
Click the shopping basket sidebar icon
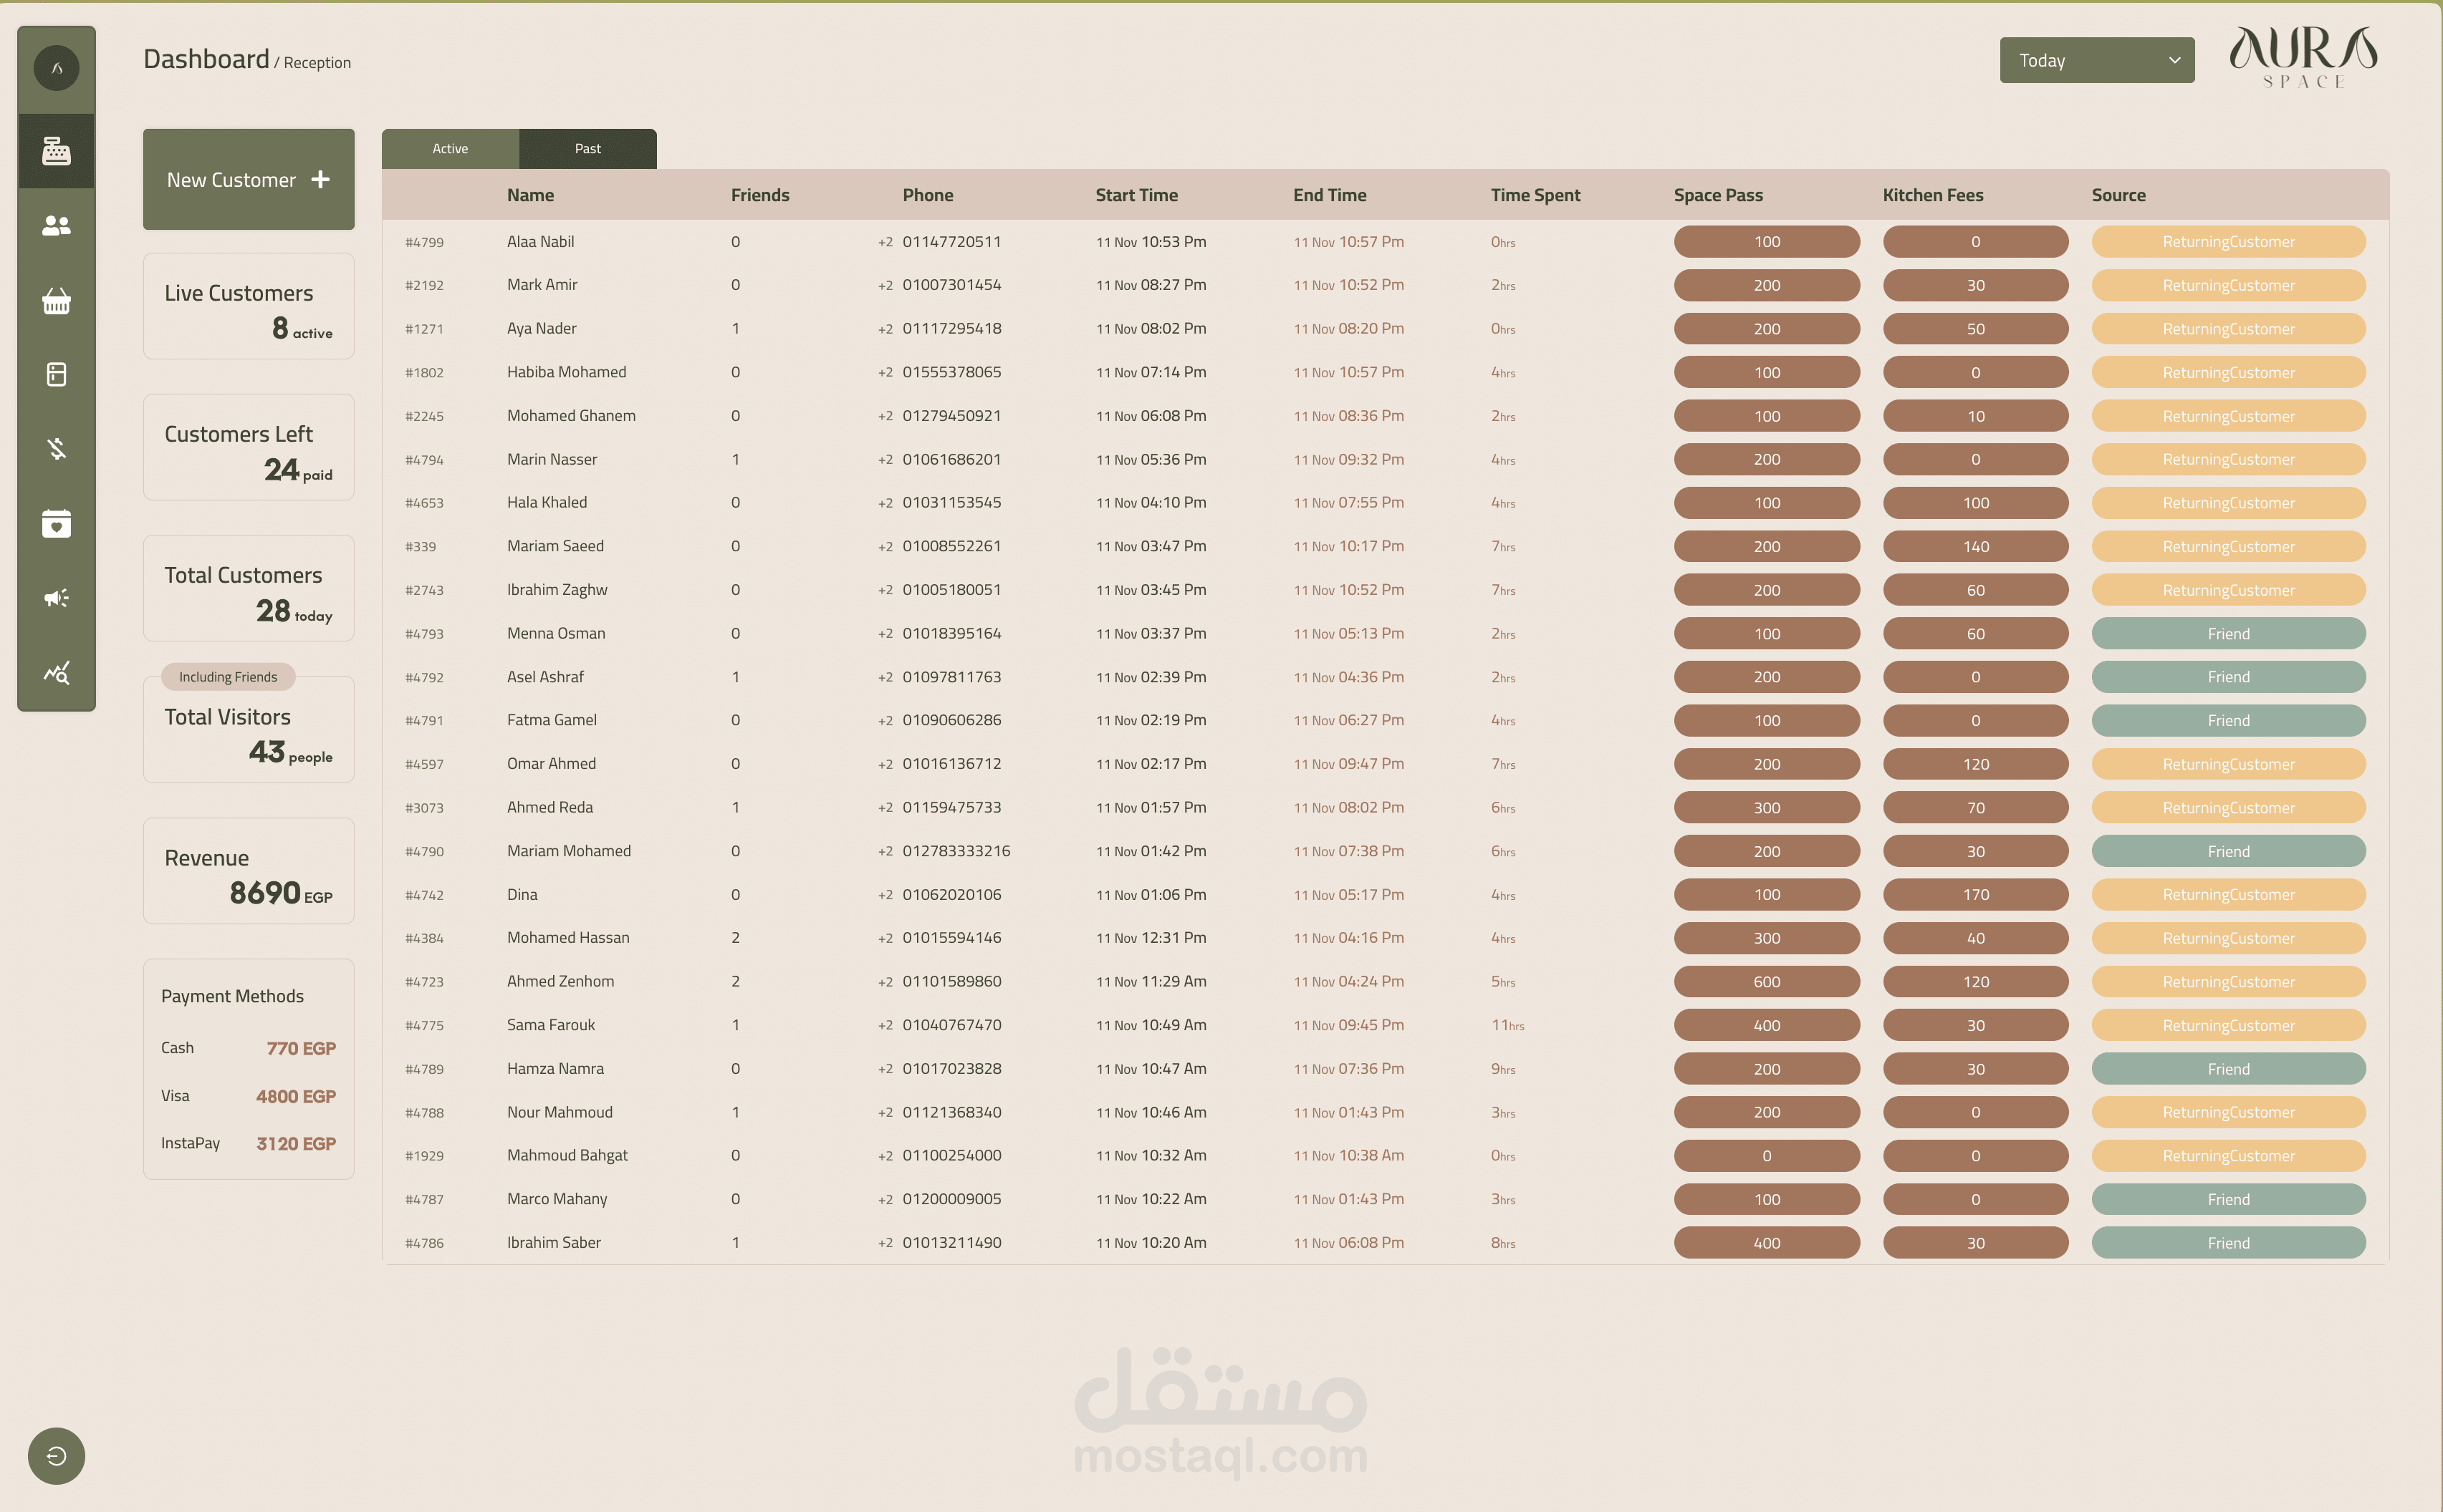(x=56, y=300)
